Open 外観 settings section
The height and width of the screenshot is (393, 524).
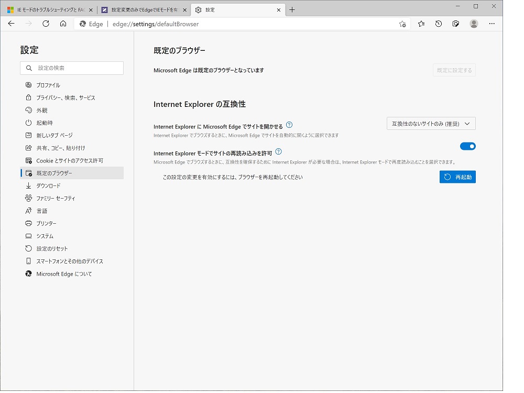[71, 110]
